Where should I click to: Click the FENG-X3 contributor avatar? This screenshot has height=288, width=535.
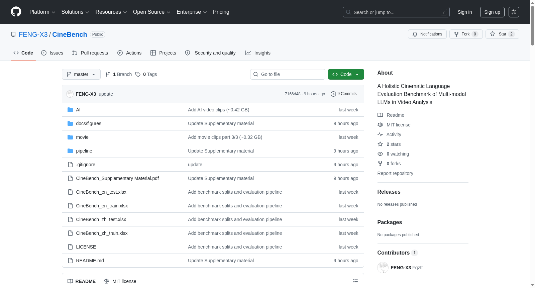pos(383,268)
